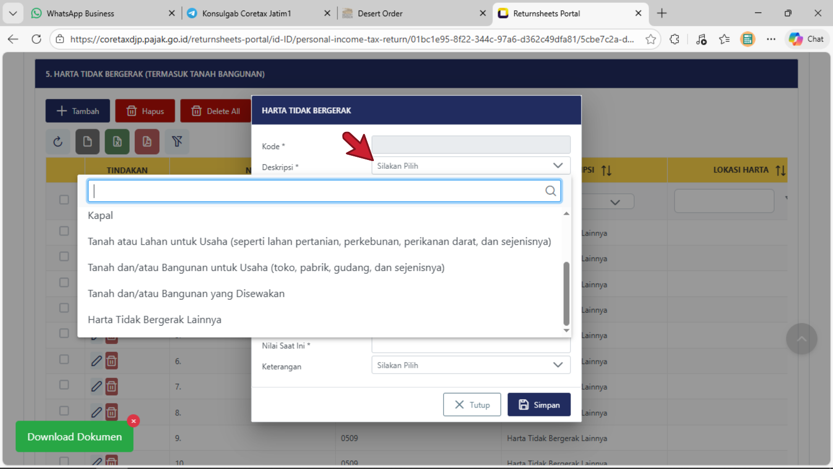
Task: Dismiss Download Dokumen with red X badge
Action: [x=133, y=421]
